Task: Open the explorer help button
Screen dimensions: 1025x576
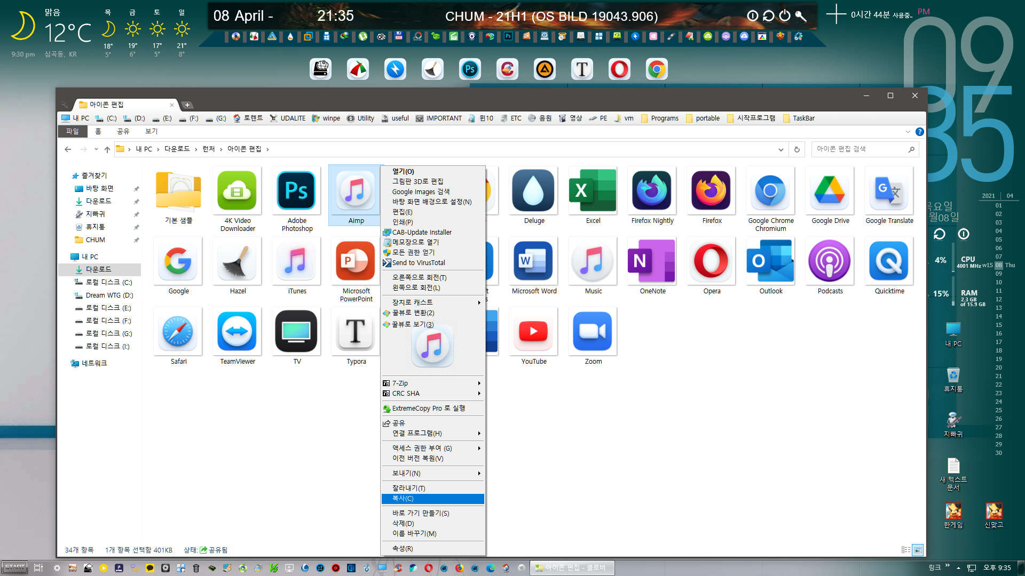Action: point(919,132)
